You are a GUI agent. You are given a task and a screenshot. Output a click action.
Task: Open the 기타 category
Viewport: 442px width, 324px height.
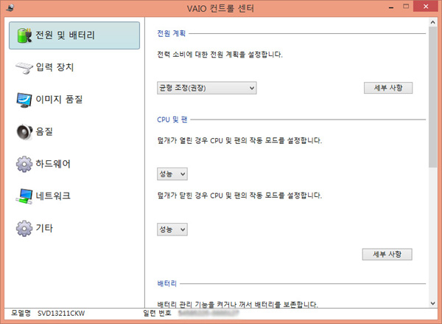click(74, 228)
